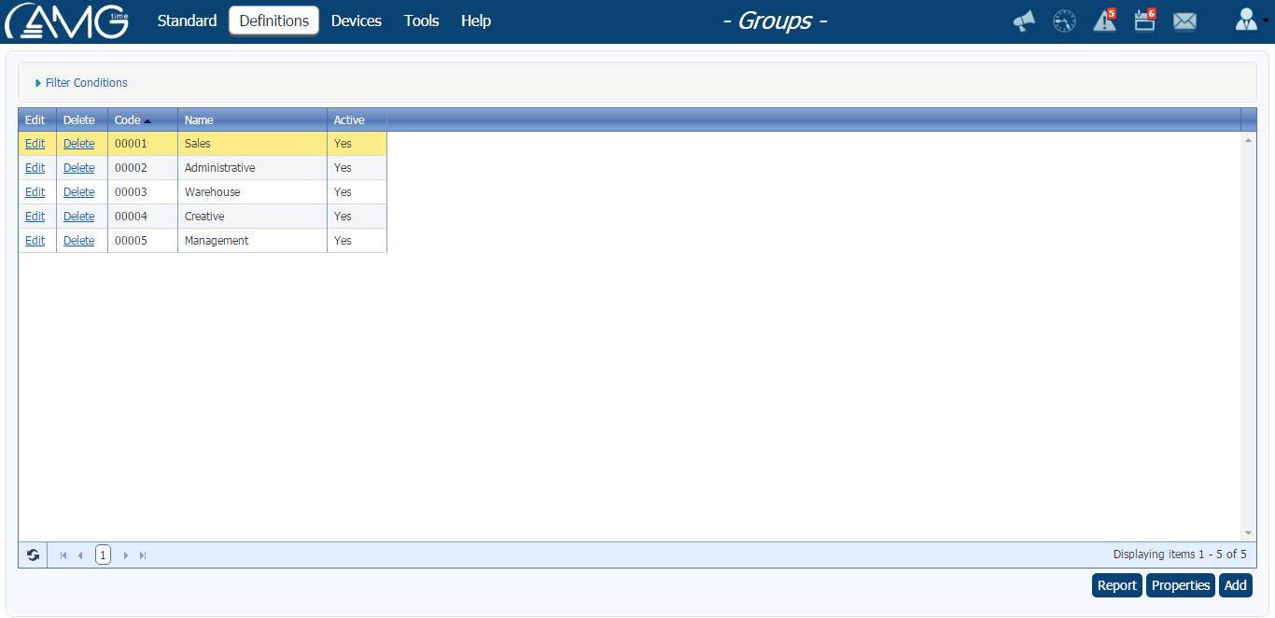
Task: Click the user profile icon
Action: [1248, 21]
